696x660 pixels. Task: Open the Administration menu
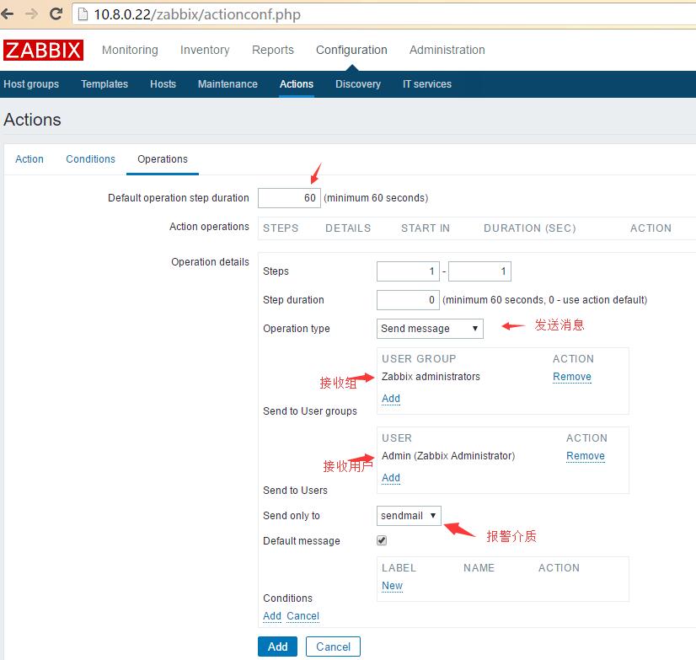(447, 50)
